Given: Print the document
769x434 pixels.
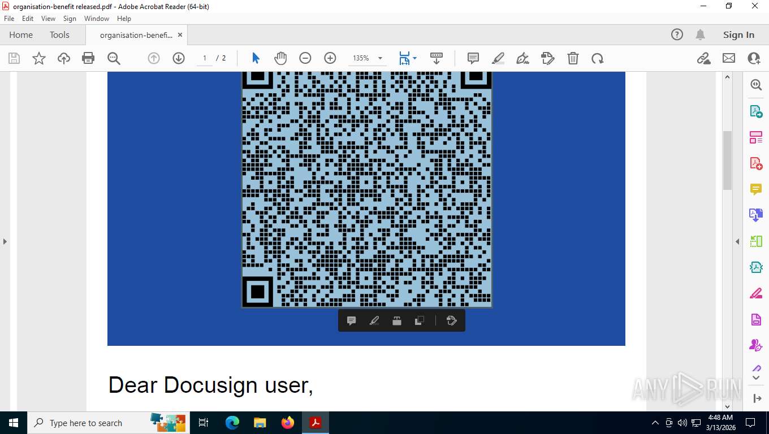Looking at the screenshot, I should point(88,58).
